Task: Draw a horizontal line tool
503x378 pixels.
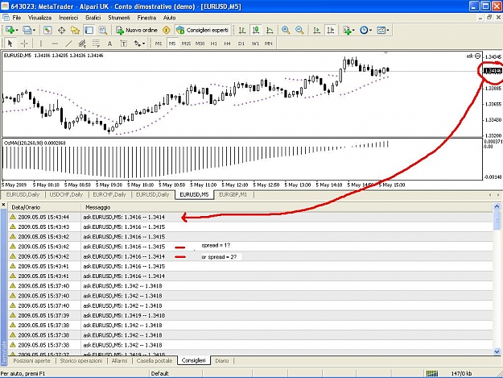Action: [x=55, y=44]
